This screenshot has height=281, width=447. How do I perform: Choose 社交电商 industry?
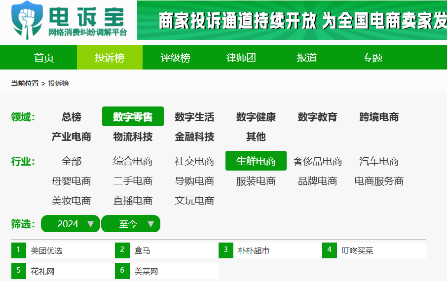click(x=194, y=161)
